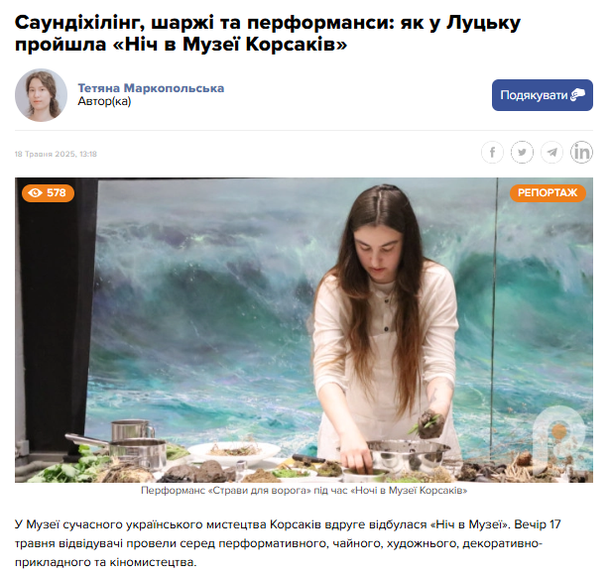Share the article on LinkedIn

581,152
